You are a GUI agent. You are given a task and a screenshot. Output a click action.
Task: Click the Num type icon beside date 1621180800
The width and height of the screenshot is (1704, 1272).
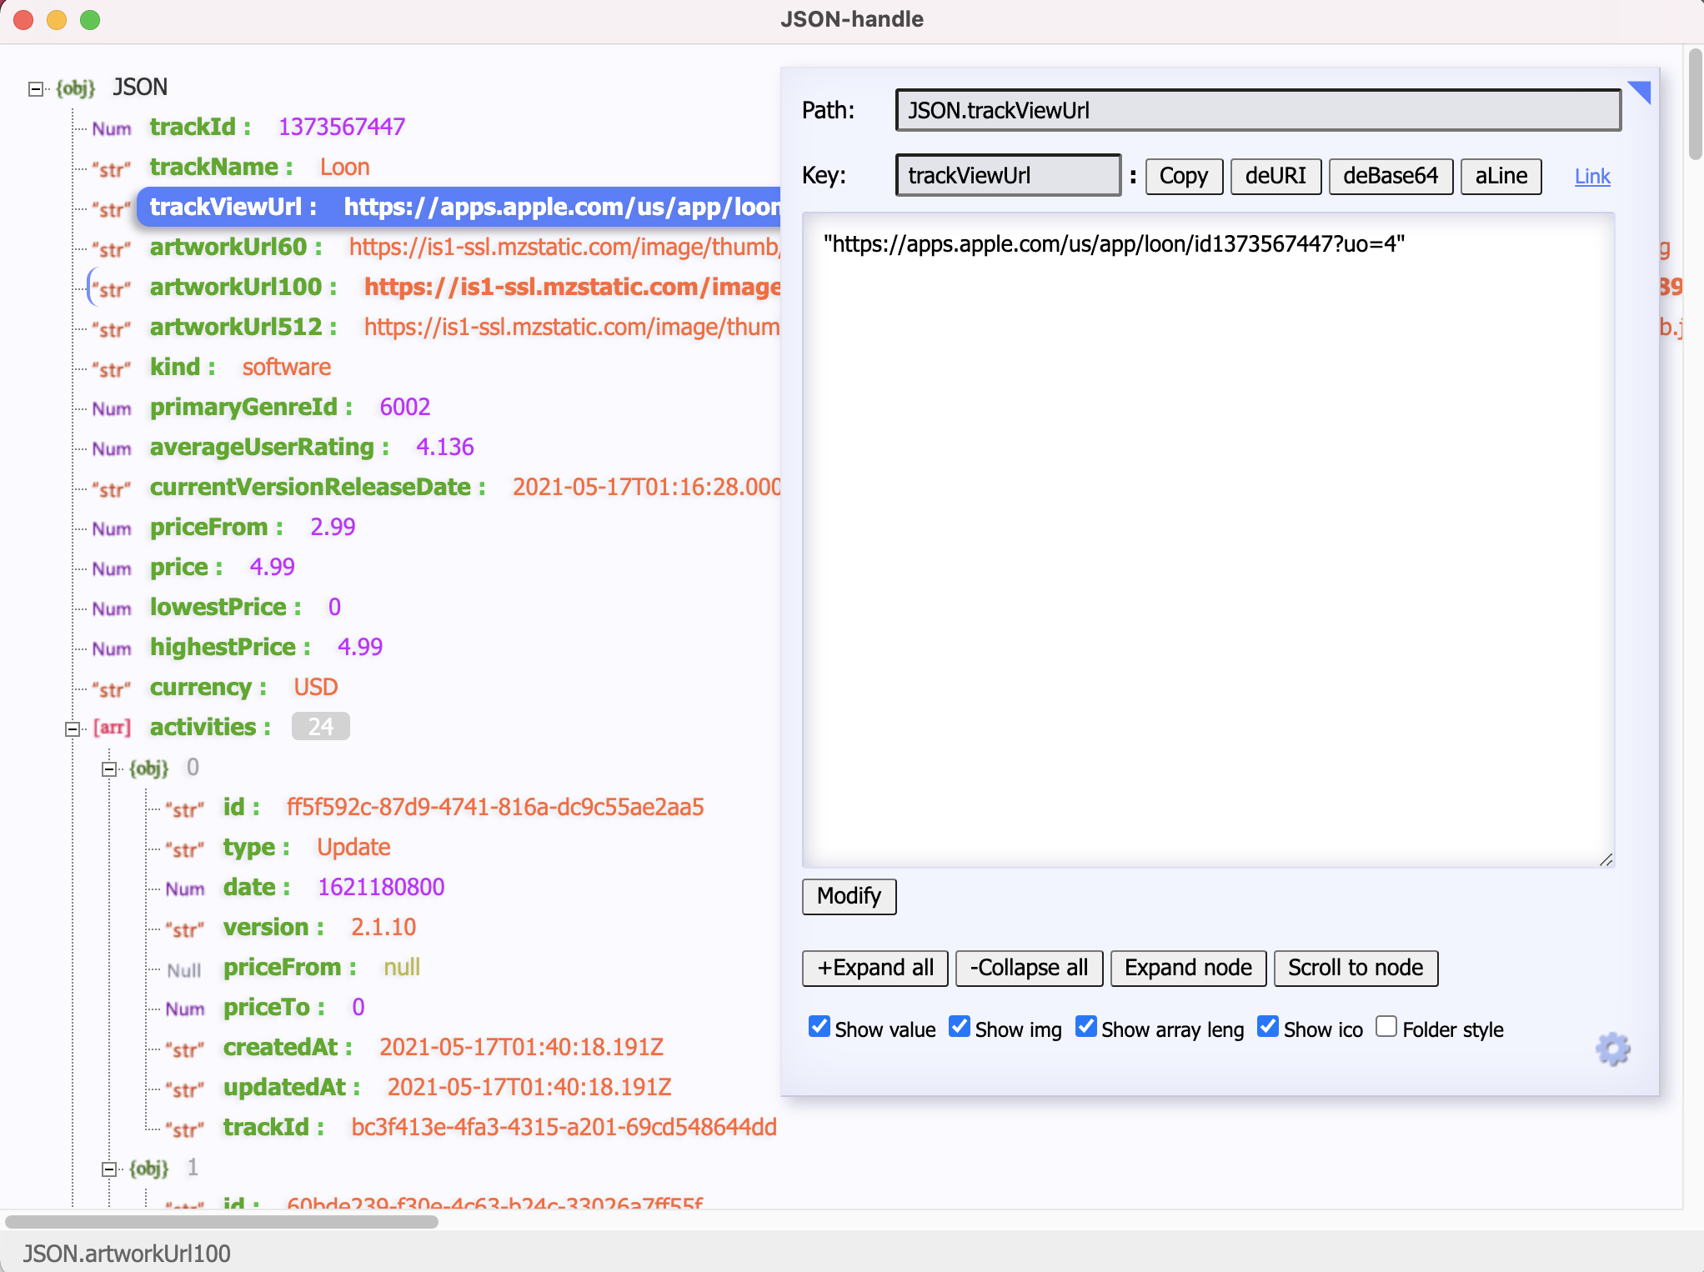tap(184, 889)
